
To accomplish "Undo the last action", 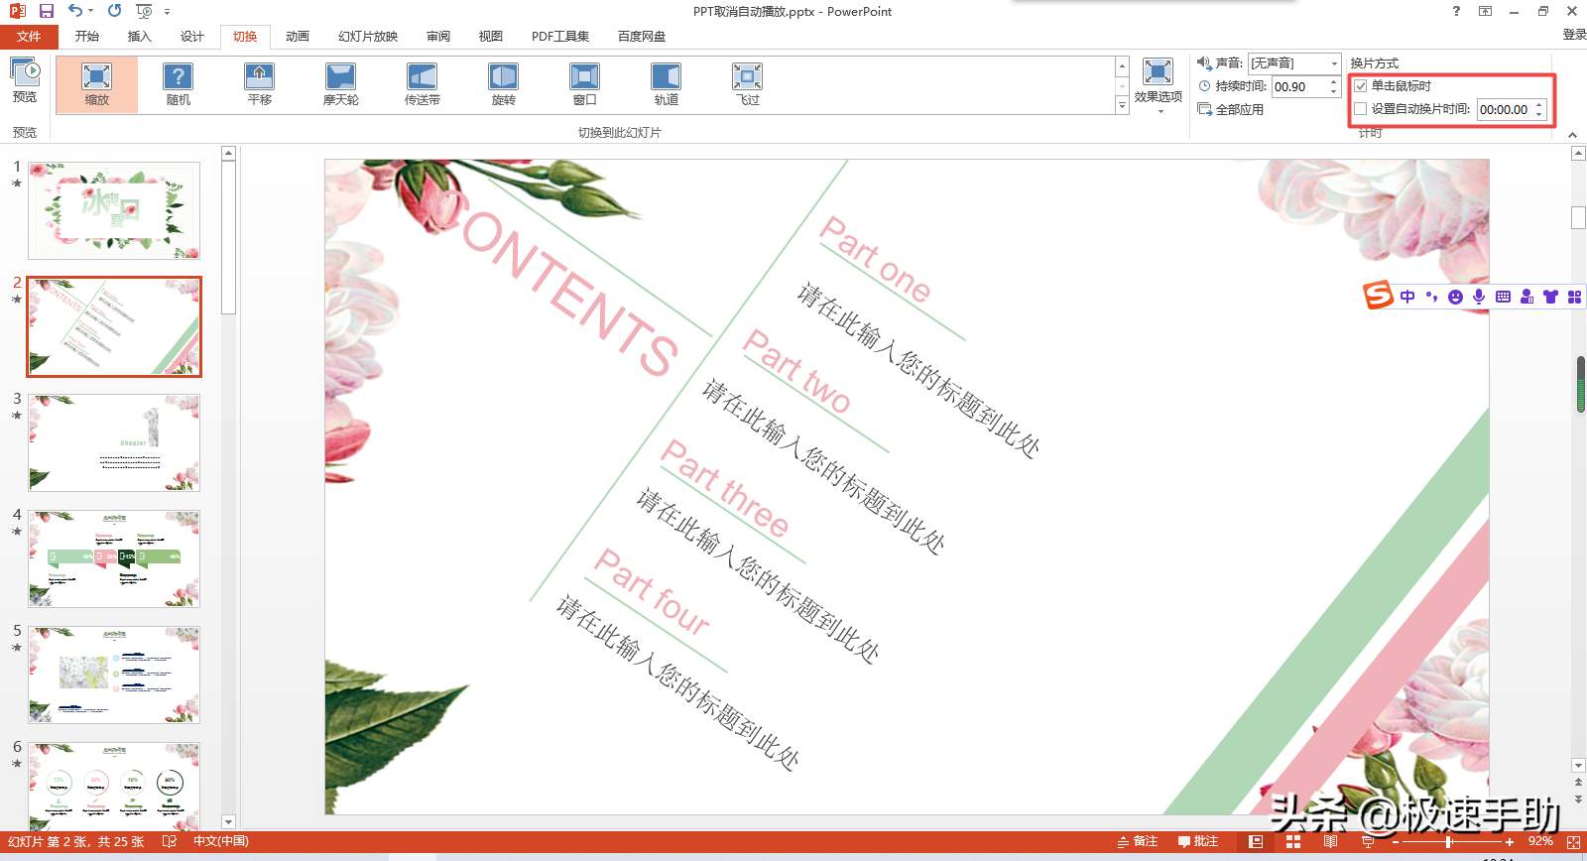I will coord(74,11).
